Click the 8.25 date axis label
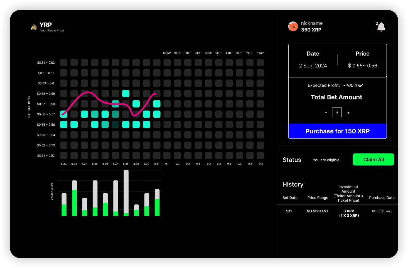Viewport: 408px width, 268px height. 95,164
